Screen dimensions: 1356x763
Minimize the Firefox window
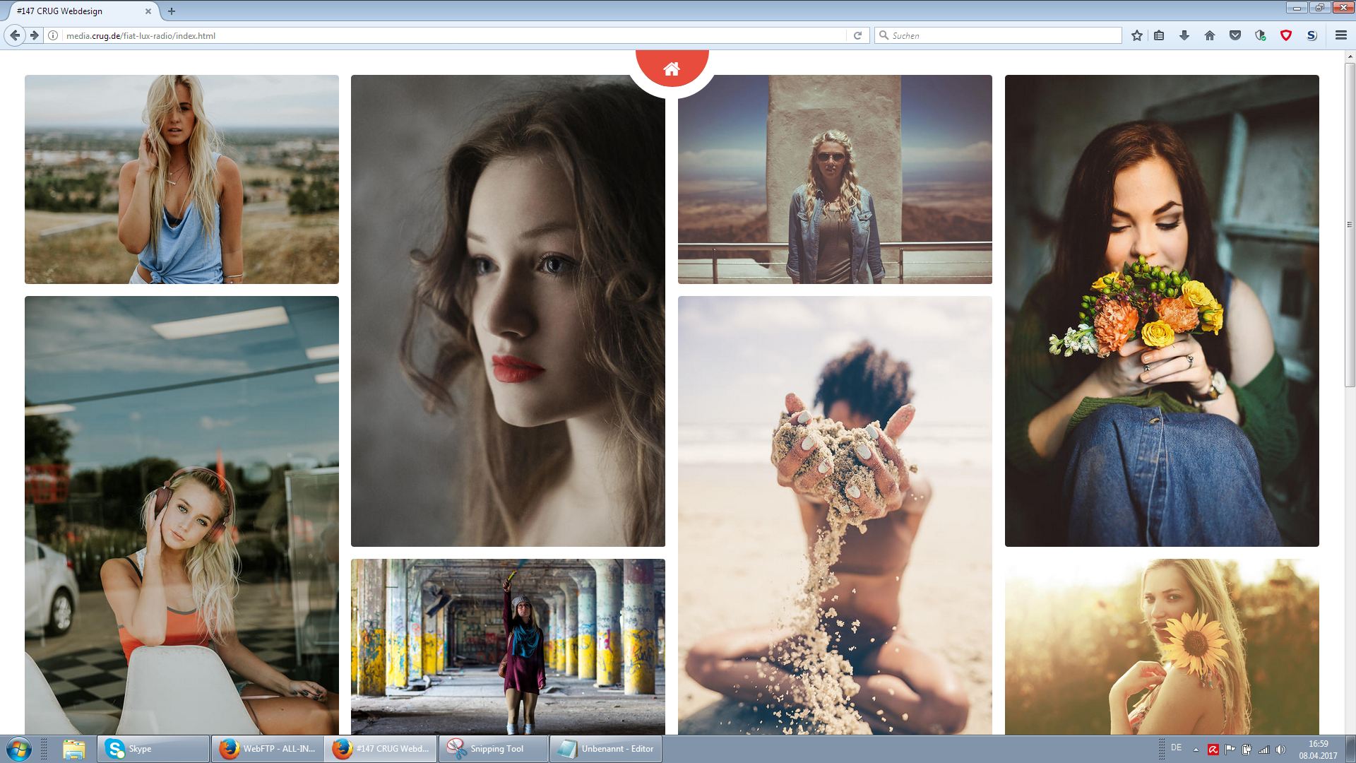coord(1297,8)
